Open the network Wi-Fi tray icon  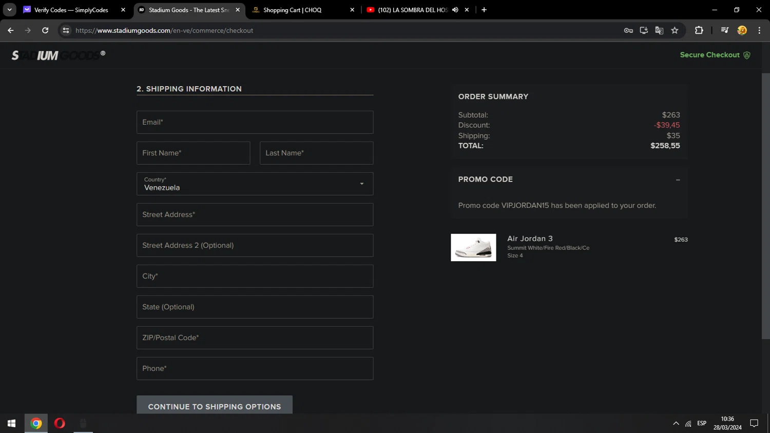688,423
